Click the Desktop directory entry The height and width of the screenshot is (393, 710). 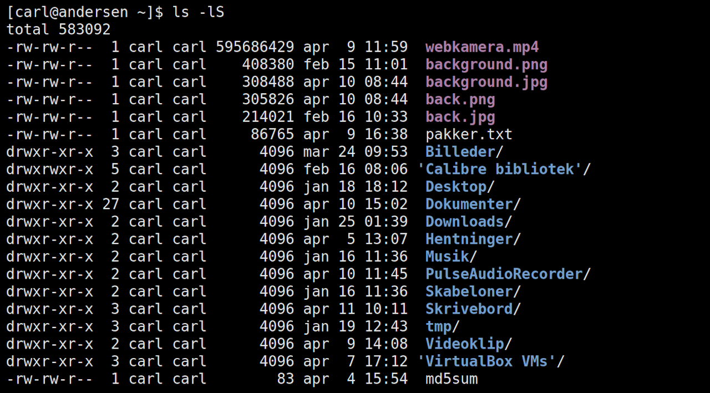[x=456, y=187]
